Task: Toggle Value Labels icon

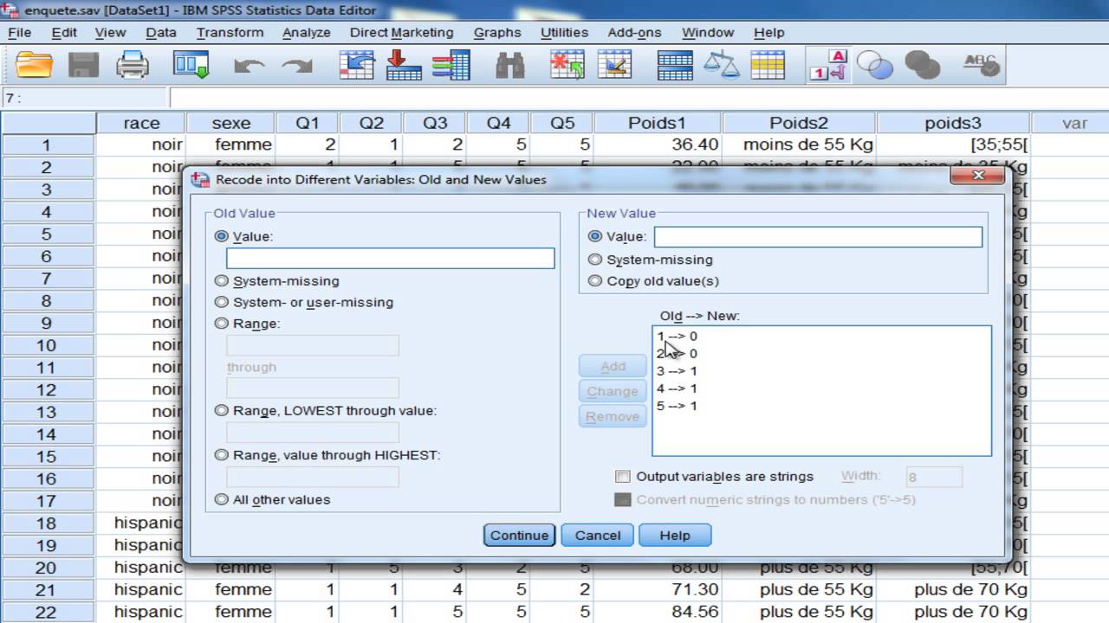Action: [x=828, y=65]
